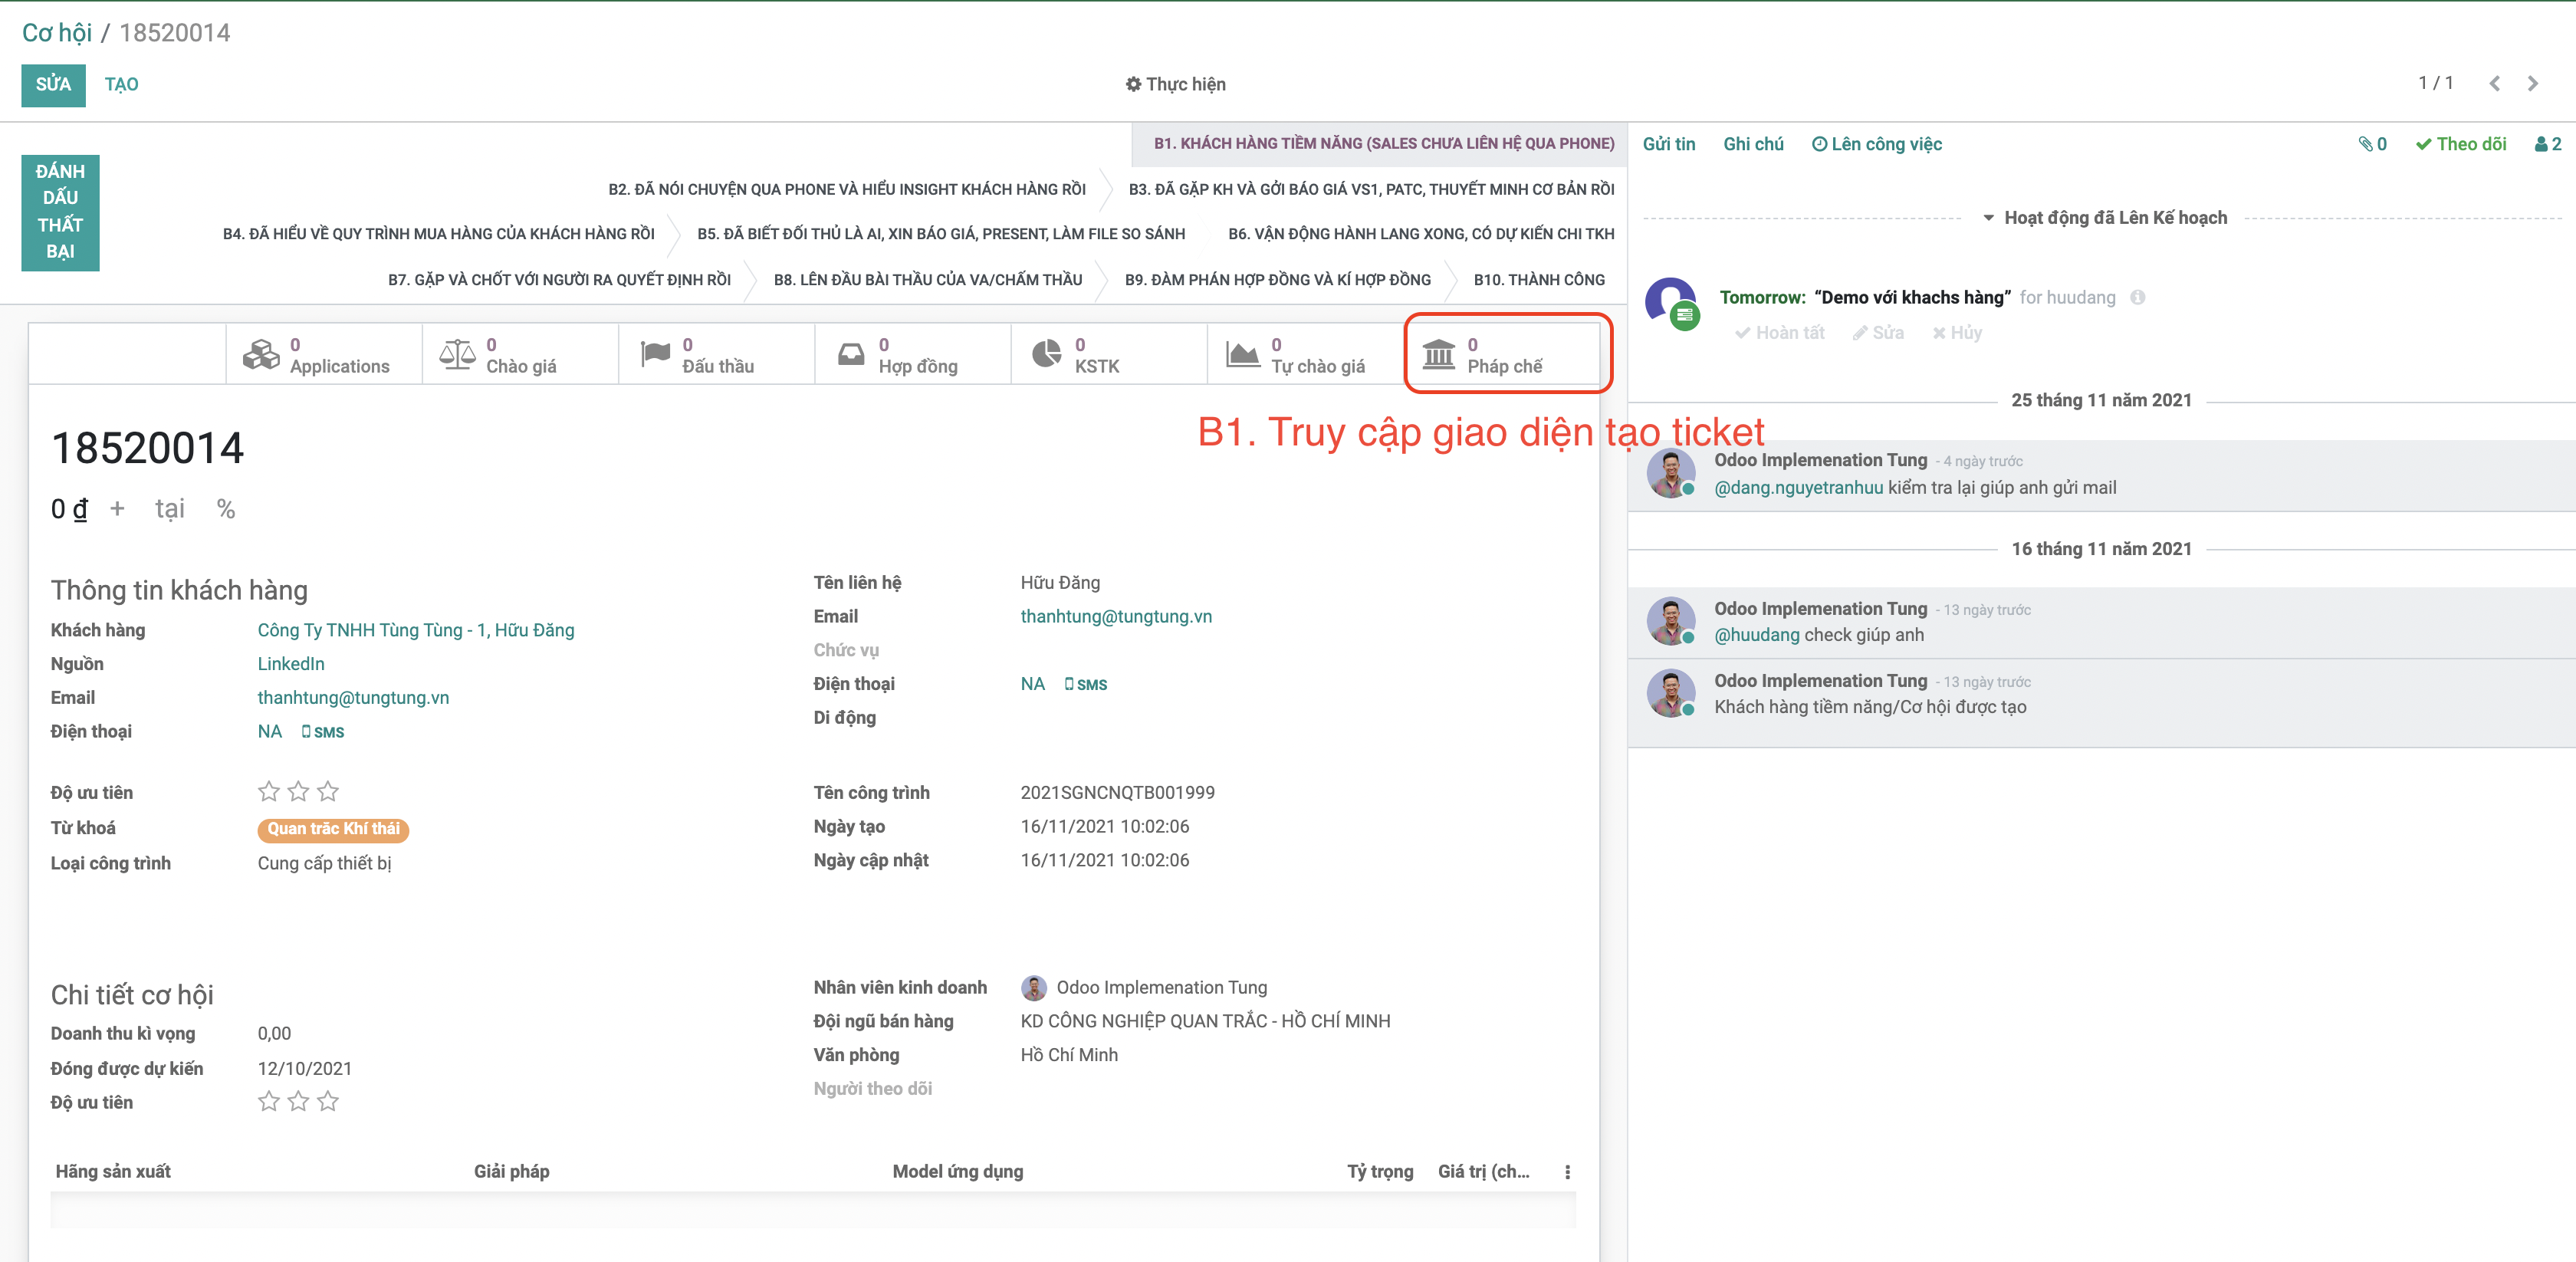Open table column options three-dot menu
Viewport: 2576px width, 1262px height.
click(1566, 1172)
